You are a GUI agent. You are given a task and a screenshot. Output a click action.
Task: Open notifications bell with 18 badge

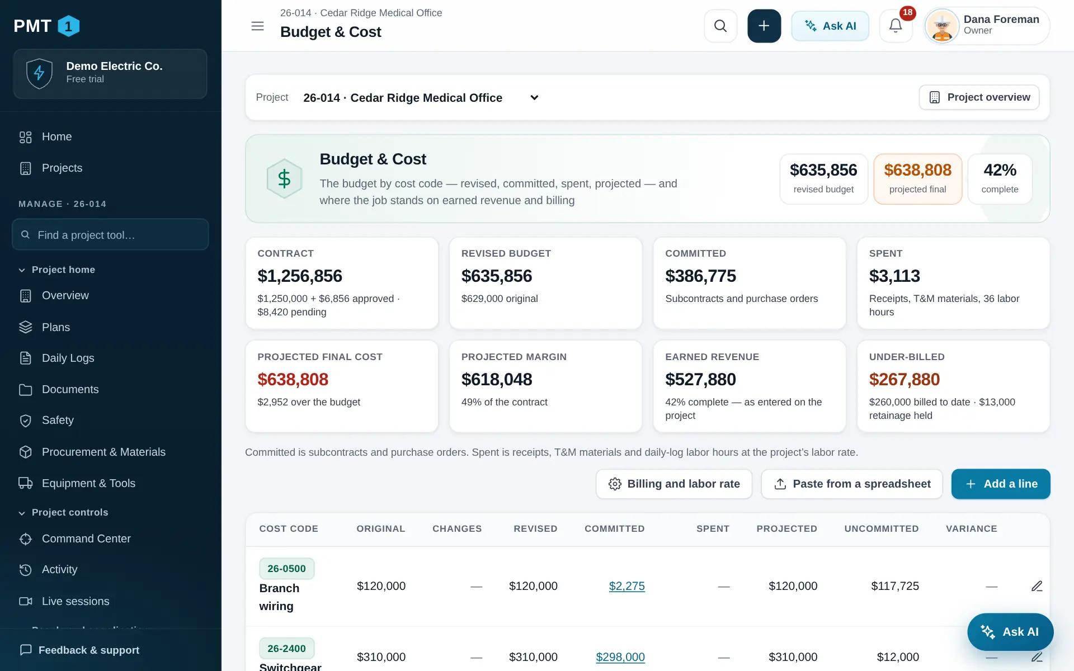point(896,26)
